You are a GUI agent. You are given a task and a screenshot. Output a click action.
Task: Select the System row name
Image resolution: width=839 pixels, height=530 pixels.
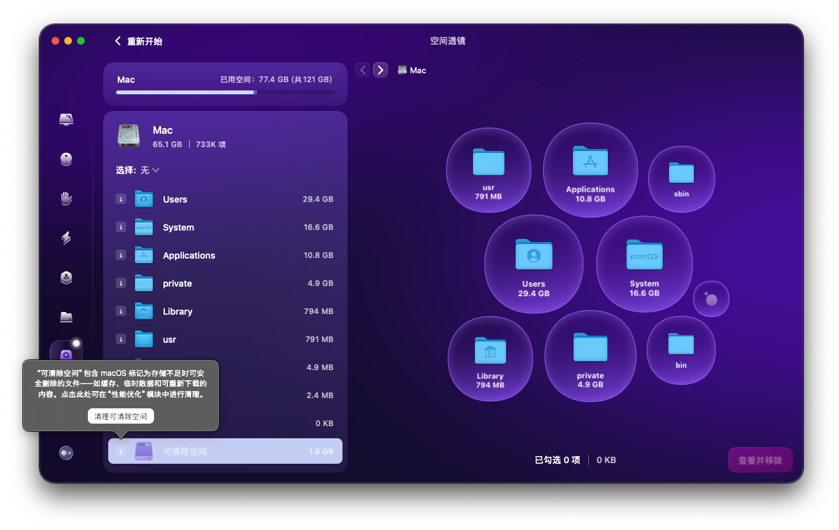178,227
